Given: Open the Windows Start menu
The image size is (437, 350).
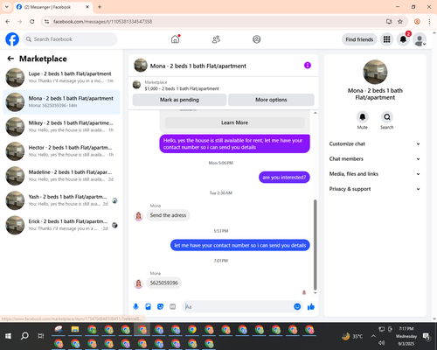Looking at the screenshot, I should pos(8,336).
